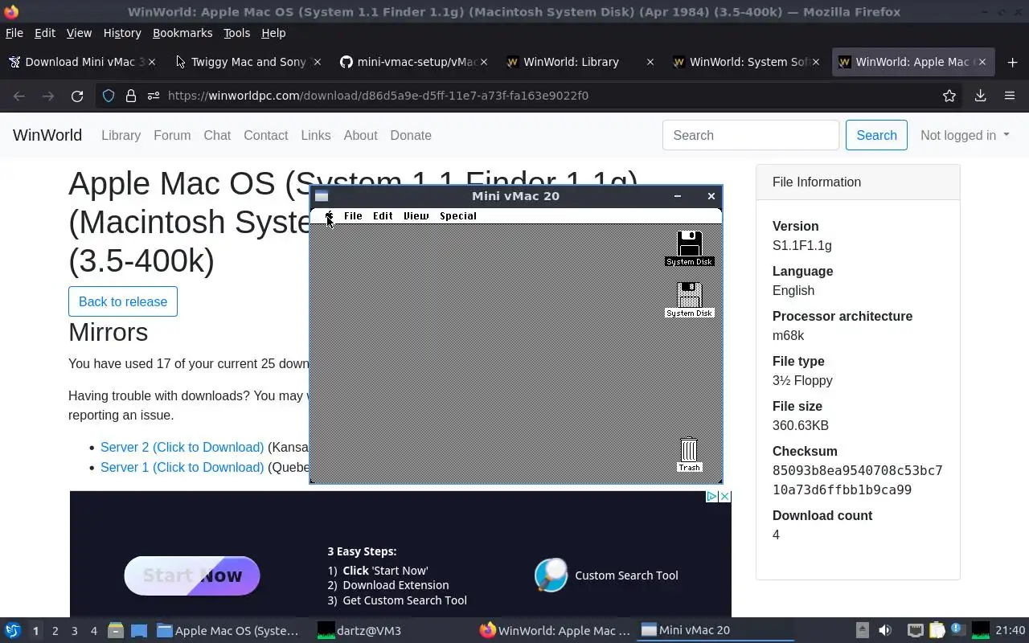Minimize the Mini vMac window

point(678,196)
